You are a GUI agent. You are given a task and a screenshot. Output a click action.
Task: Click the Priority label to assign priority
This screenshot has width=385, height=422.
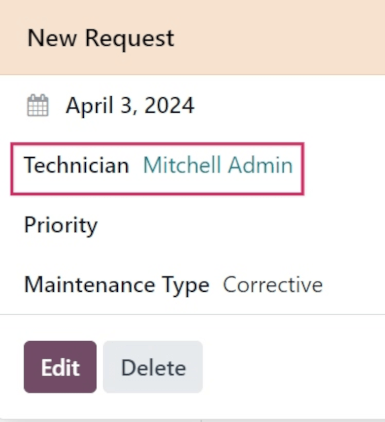pos(60,225)
